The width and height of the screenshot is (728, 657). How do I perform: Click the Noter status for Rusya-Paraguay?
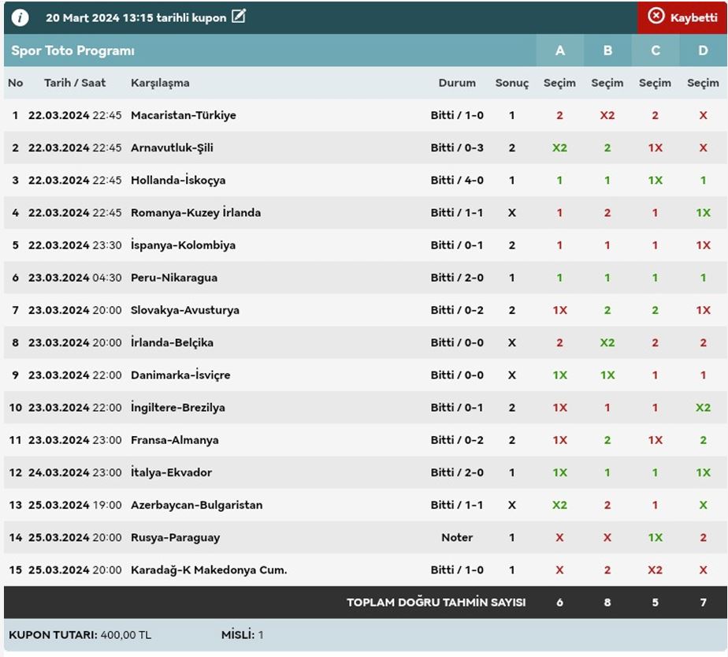click(x=457, y=538)
